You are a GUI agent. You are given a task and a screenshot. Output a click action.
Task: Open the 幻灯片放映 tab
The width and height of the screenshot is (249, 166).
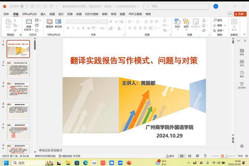tap(91, 14)
